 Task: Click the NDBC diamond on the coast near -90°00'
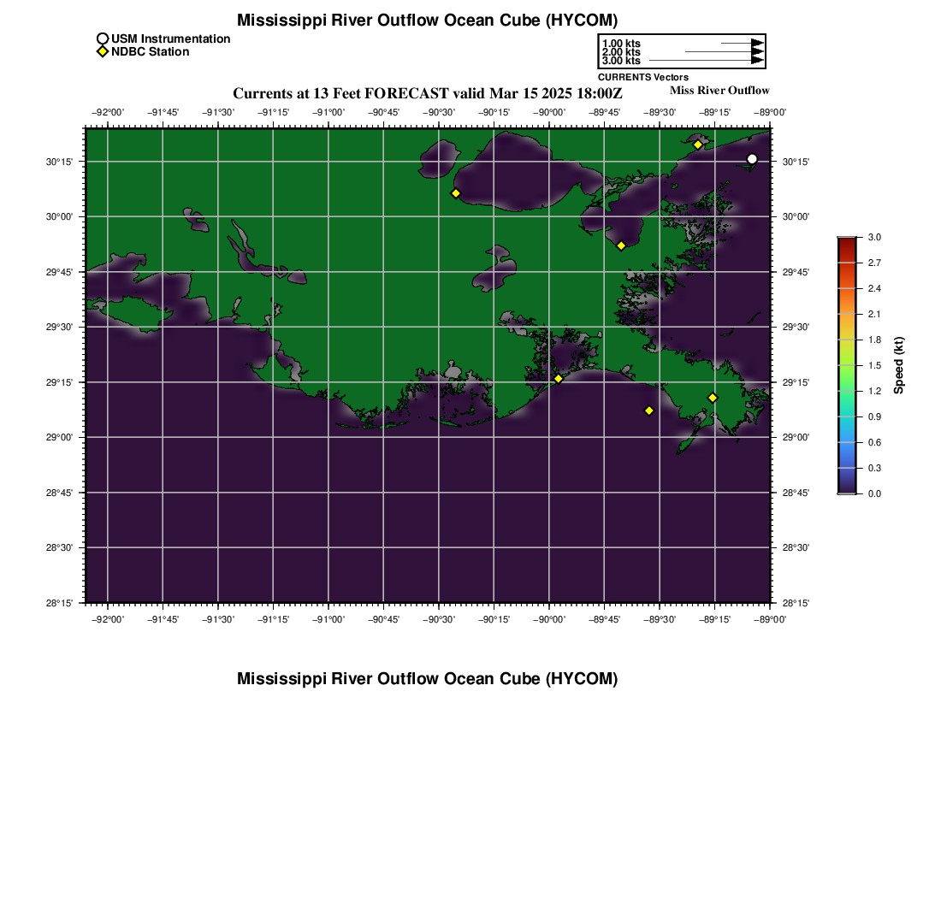(558, 379)
